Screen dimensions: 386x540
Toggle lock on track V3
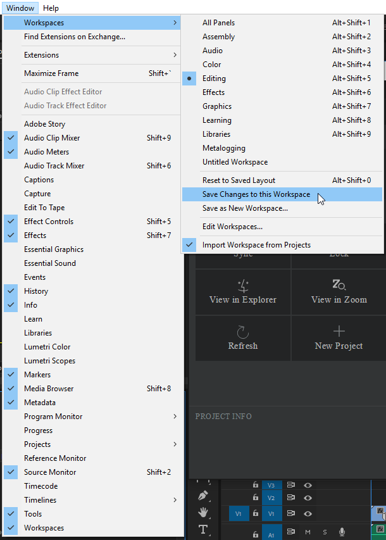tap(256, 485)
